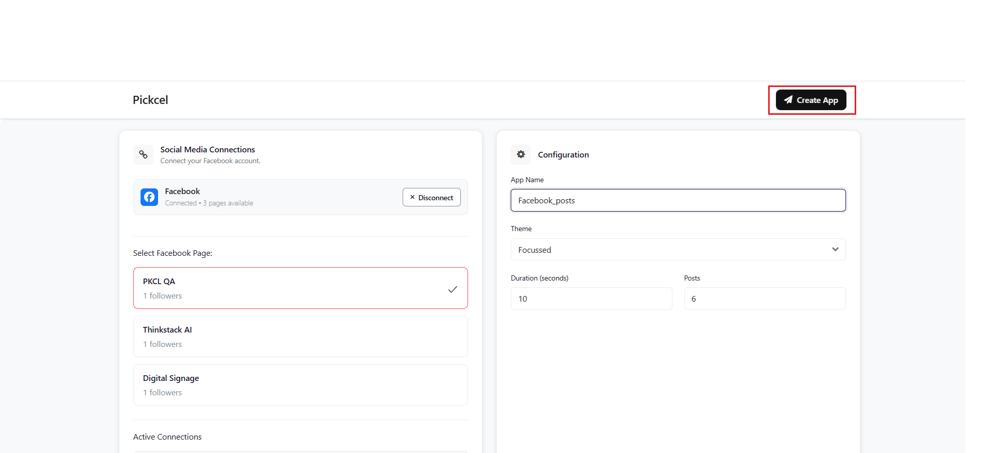Click the Pickcel title in the header
The image size is (988, 453).
(150, 100)
